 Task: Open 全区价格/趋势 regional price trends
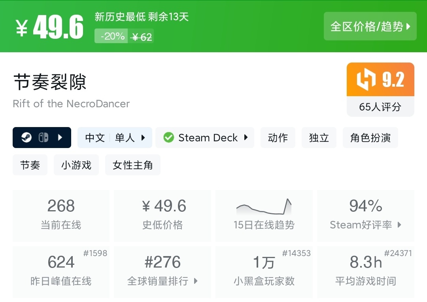point(370,27)
